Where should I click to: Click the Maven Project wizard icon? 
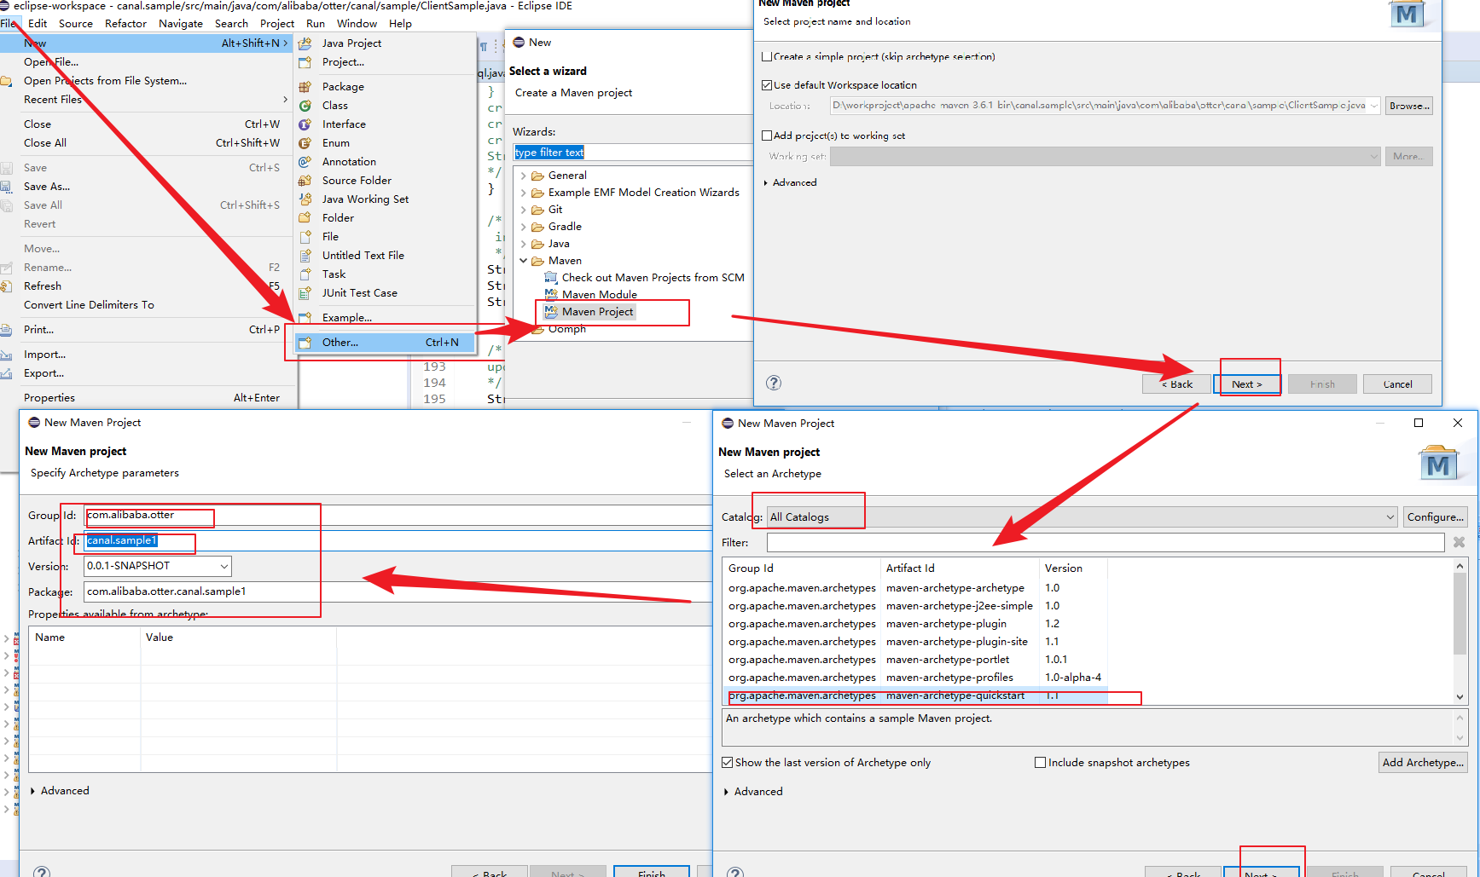point(551,311)
